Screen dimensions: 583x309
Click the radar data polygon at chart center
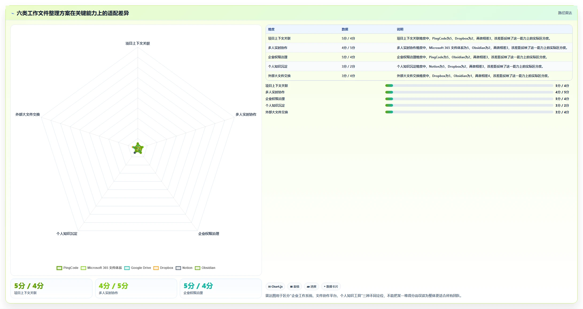(138, 149)
